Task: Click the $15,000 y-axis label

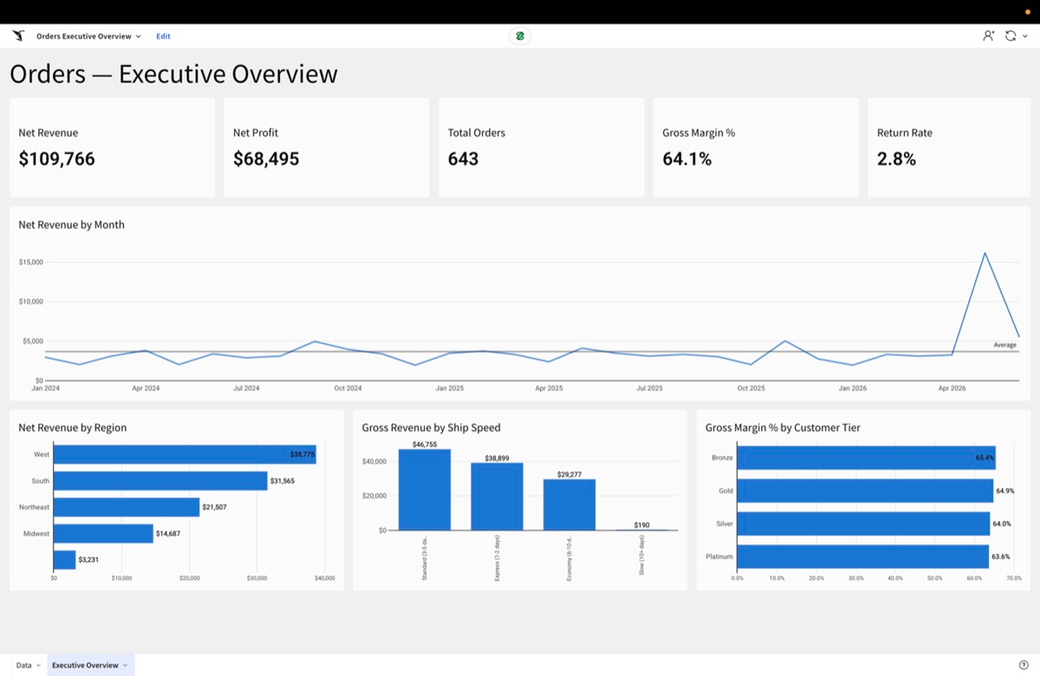Action: [31, 262]
